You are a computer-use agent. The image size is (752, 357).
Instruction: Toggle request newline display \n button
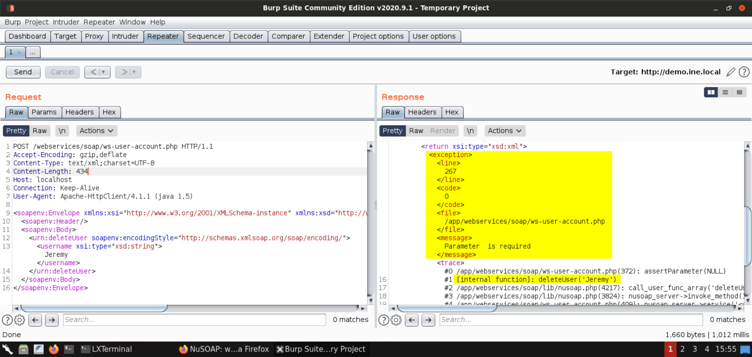tap(62, 131)
